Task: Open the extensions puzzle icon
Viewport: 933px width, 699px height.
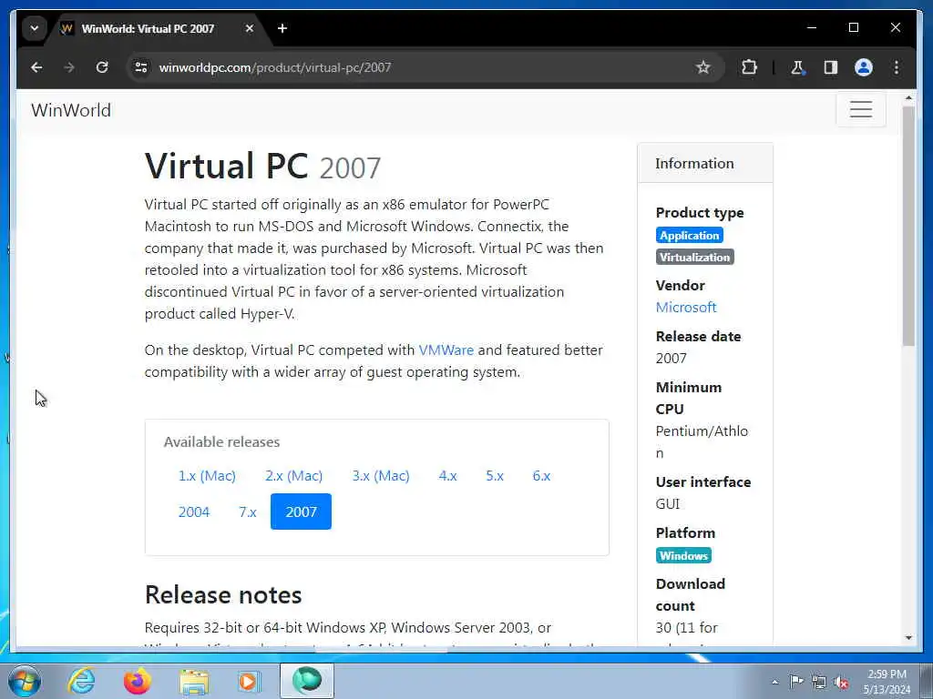Action: [749, 67]
